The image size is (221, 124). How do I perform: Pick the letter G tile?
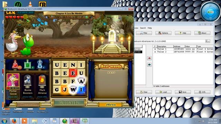coord(57,90)
